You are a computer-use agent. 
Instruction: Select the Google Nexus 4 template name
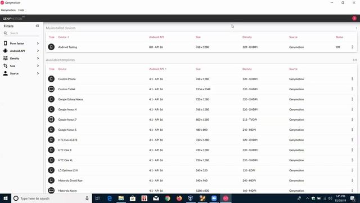coord(67,109)
